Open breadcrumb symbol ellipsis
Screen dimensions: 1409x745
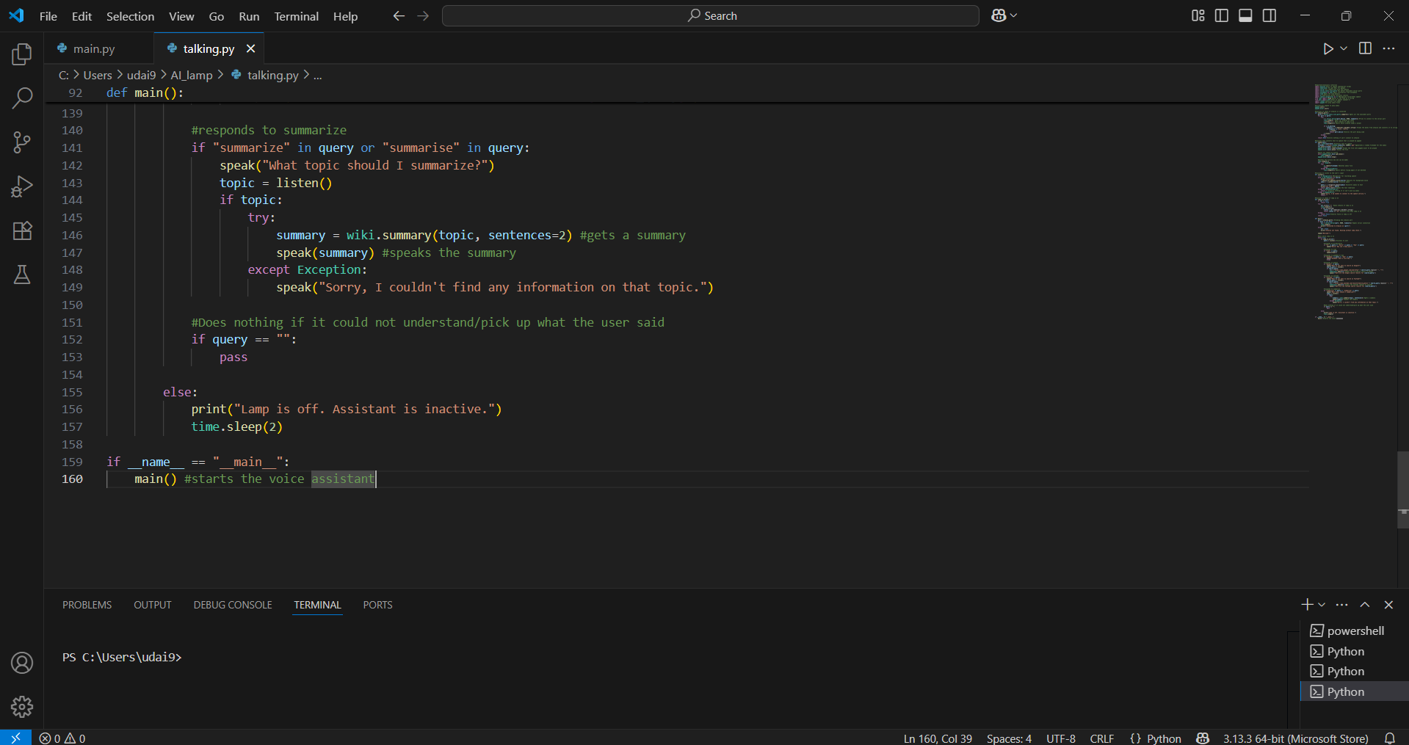[x=318, y=75]
